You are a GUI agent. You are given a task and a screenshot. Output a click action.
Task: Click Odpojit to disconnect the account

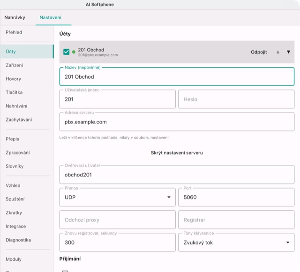259,52
